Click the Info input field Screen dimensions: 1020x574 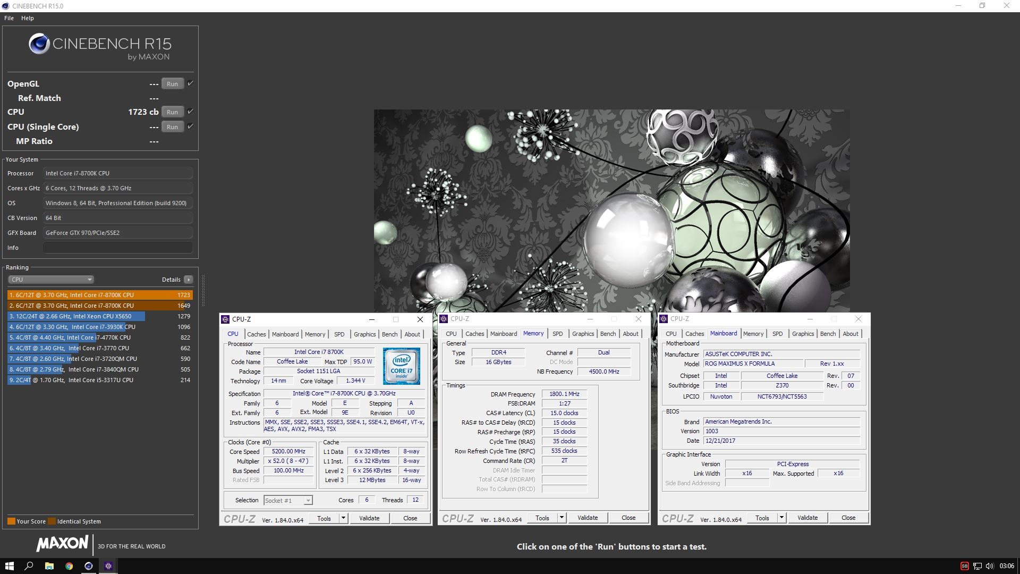(x=117, y=248)
